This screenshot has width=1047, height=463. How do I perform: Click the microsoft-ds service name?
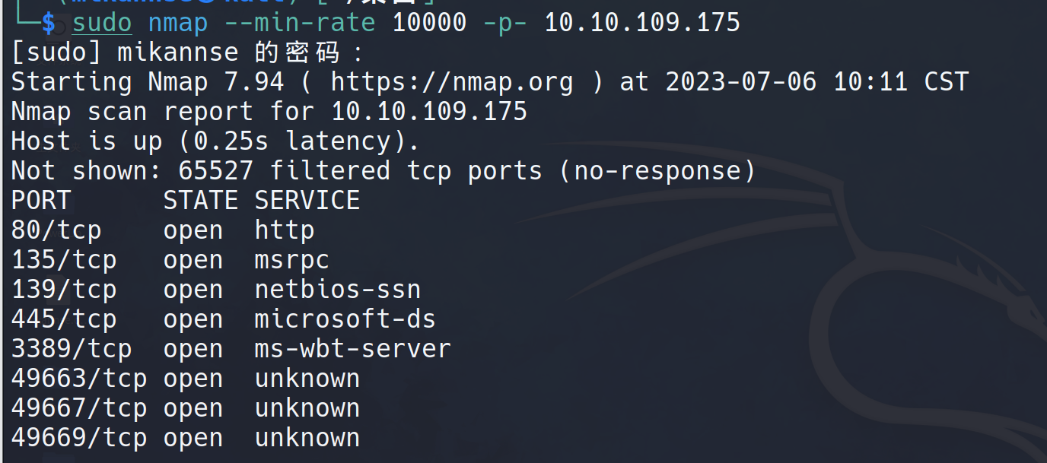coord(345,319)
